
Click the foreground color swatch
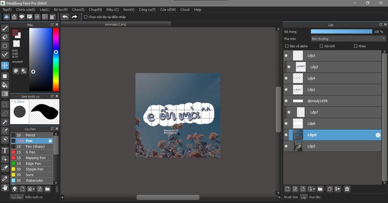15,33
